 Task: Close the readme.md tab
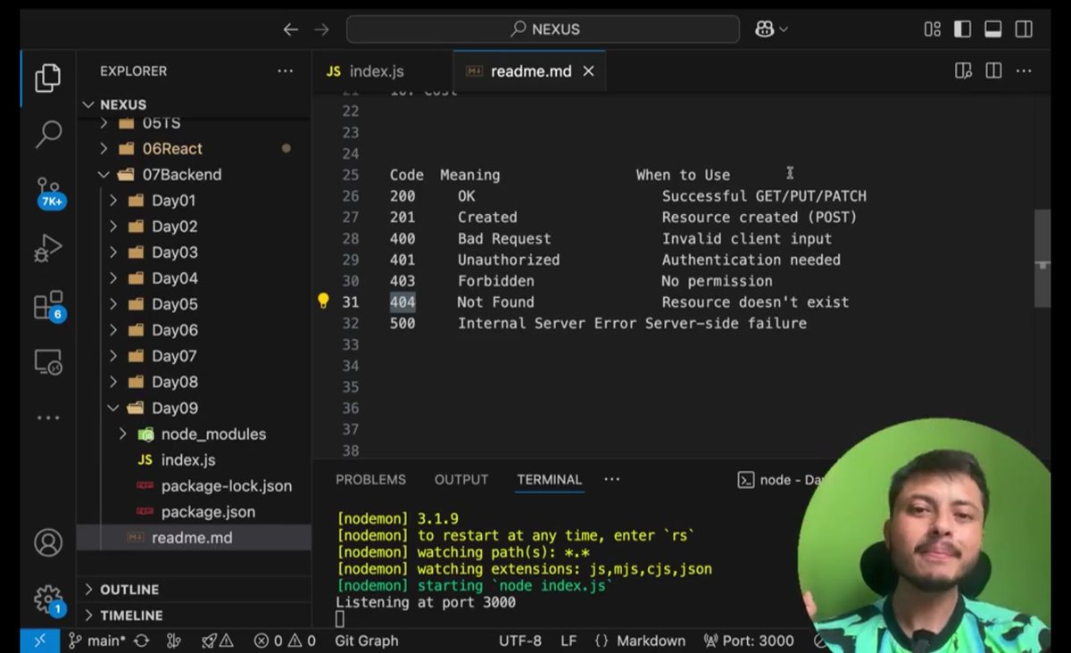point(588,71)
